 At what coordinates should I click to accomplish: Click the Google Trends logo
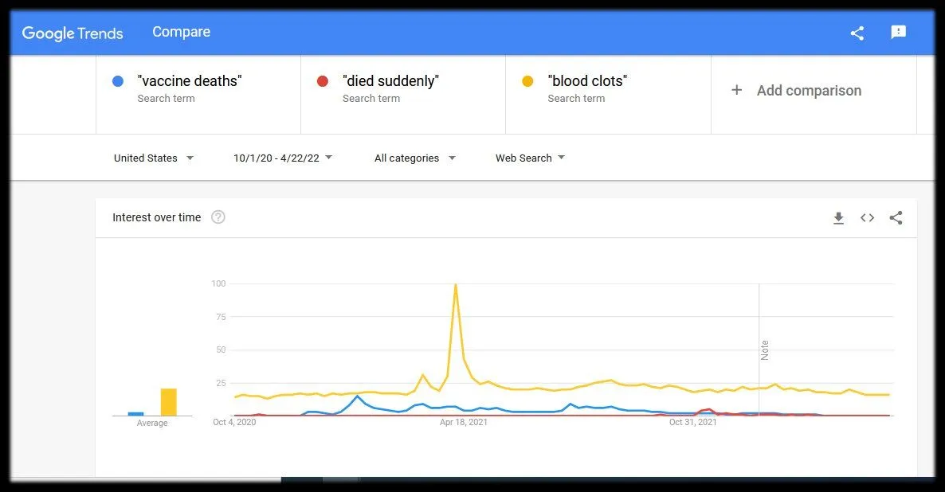click(73, 33)
